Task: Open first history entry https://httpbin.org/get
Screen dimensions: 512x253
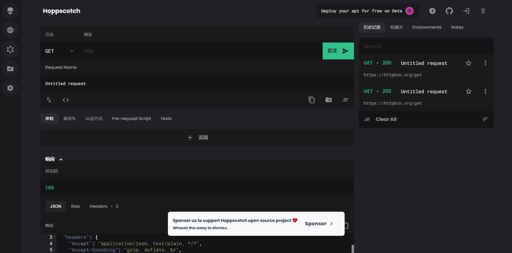Action: pos(393,75)
